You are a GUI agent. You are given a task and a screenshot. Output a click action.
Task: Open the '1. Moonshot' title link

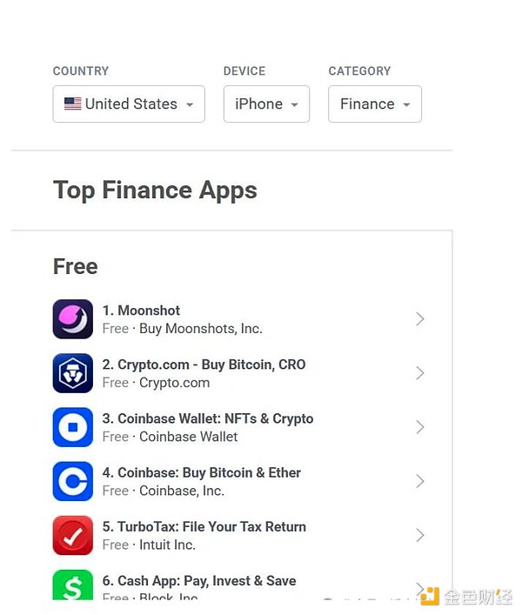tap(141, 311)
